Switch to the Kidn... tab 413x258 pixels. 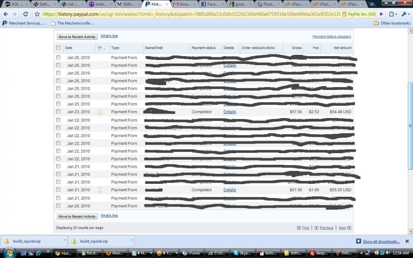pos(129,4)
